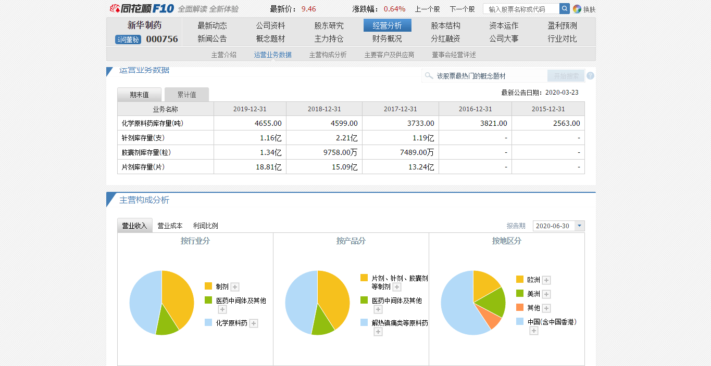Image resolution: width=711 pixels, height=366 pixels.
Task: Open the 财务概况 menu
Action: point(387,38)
